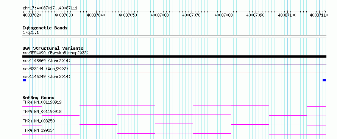
Task: Click ruler position 40087040
Action: pyautogui.click(x=96, y=15)
